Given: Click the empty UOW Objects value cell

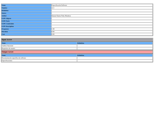Looking at the screenshot, I should (x=102, y=18).
